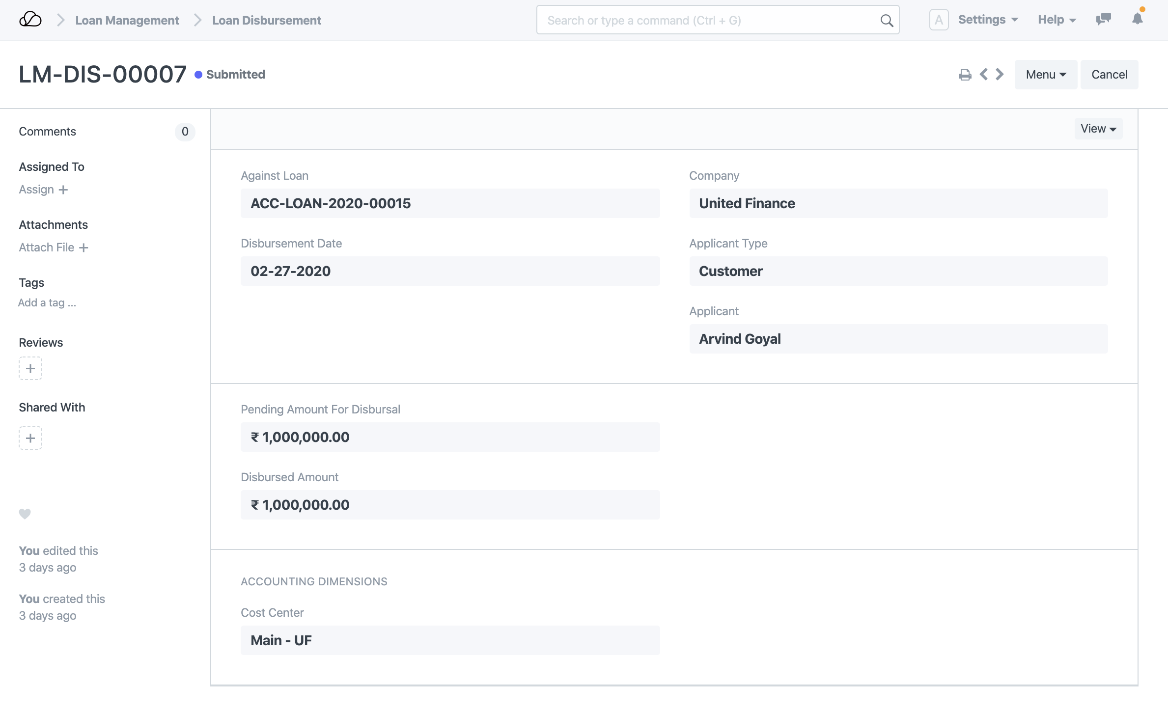
Task: Open the Menu dropdown button
Action: point(1046,75)
